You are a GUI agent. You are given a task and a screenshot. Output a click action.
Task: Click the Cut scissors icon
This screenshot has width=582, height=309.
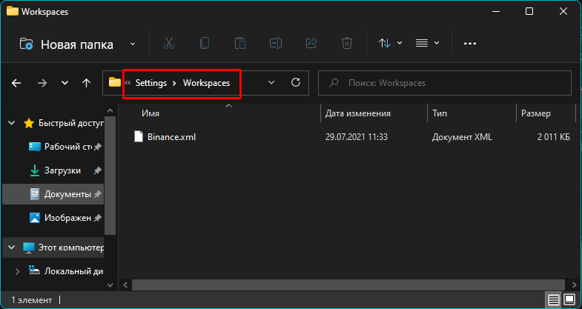(168, 43)
